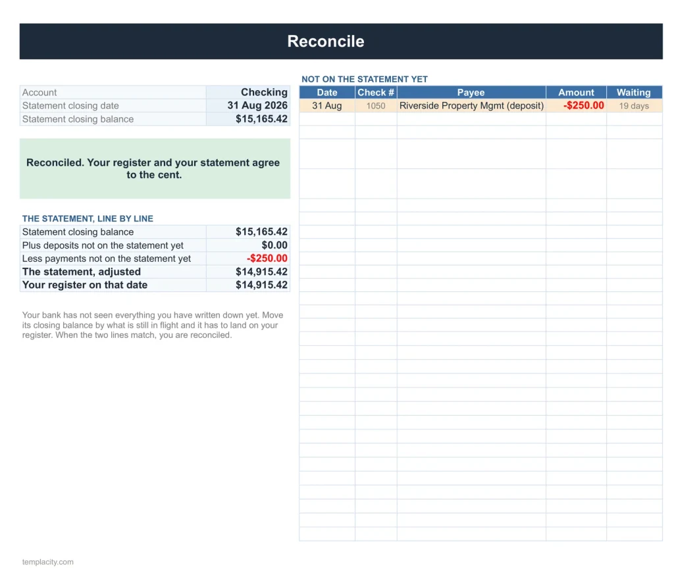This screenshot has height=580, width=674.
Task: Click the Amount column header
Action: click(576, 92)
